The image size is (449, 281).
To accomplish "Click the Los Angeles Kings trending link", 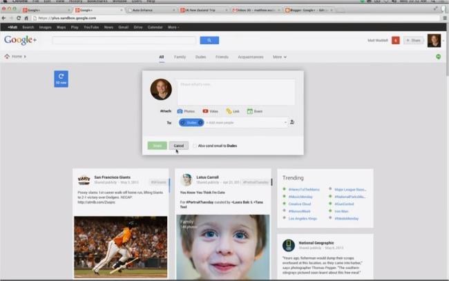I will click(303, 219).
